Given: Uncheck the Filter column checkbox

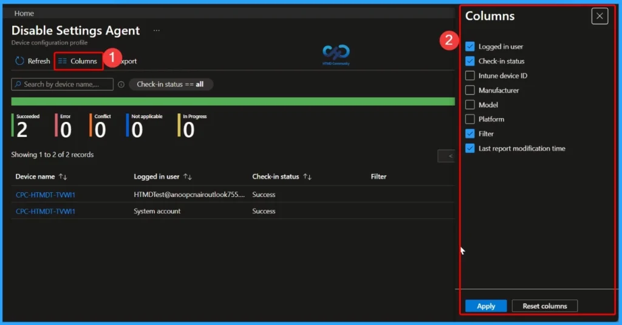Looking at the screenshot, I should coord(470,134).
